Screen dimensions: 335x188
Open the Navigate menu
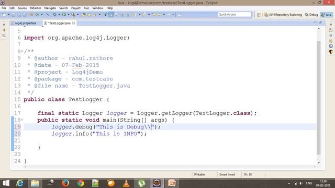pos(50,8)
